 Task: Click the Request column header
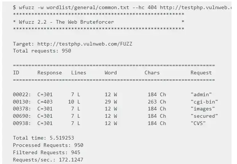click(x=201, y=73)
